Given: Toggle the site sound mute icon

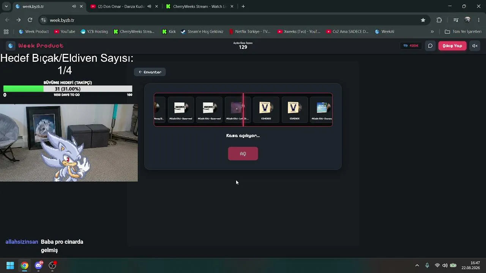Looking at the screenshot, I should click(x=475, y=45).
